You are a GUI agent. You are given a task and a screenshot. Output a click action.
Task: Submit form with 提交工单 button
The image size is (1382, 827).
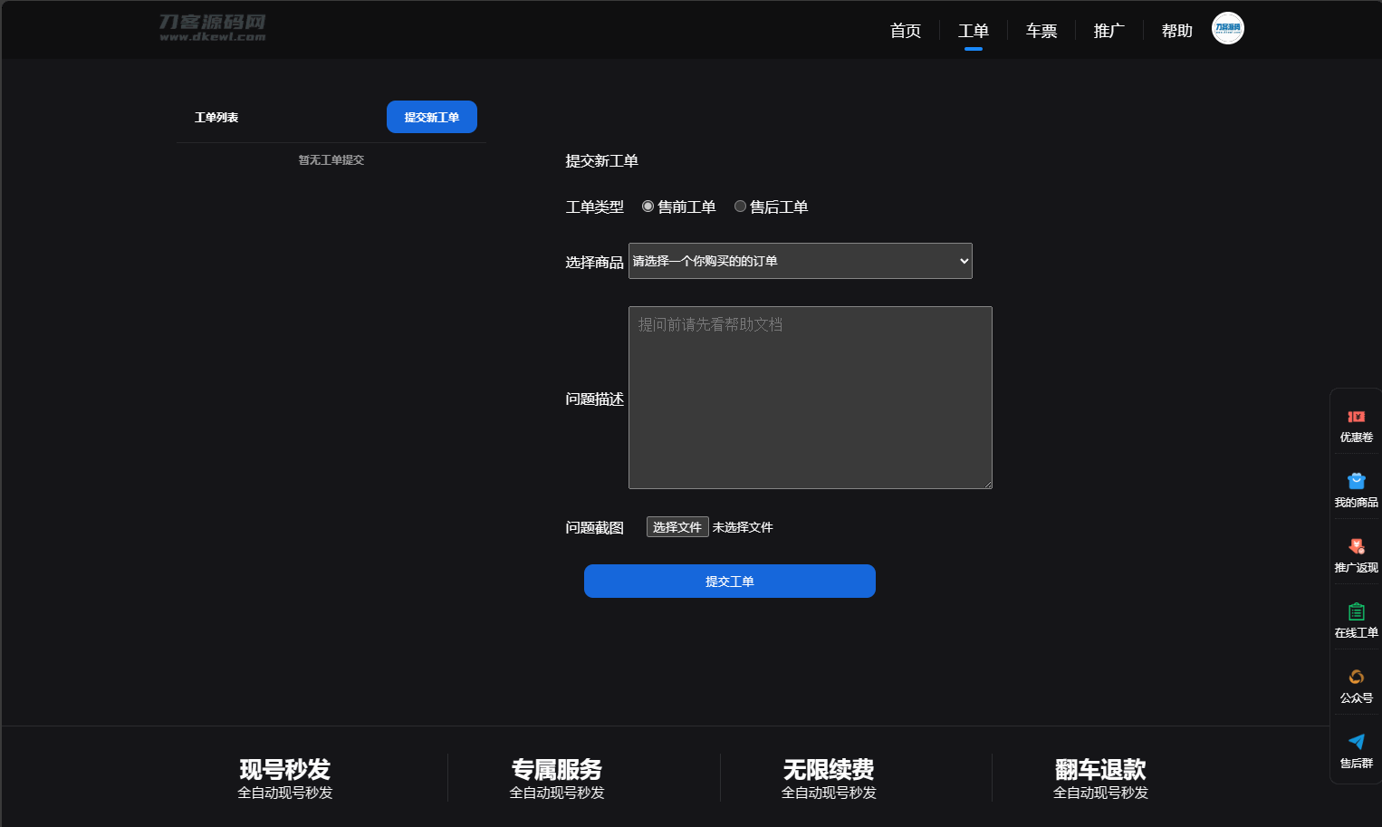(x=729, y=582)
